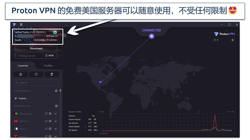Select the Fastest free connection
This screenshot has width=250, height=140.
coord(22,98)
